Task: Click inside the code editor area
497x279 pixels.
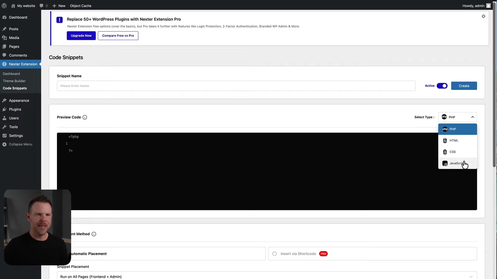Action: pyautogui.click(x=267, y=171)
